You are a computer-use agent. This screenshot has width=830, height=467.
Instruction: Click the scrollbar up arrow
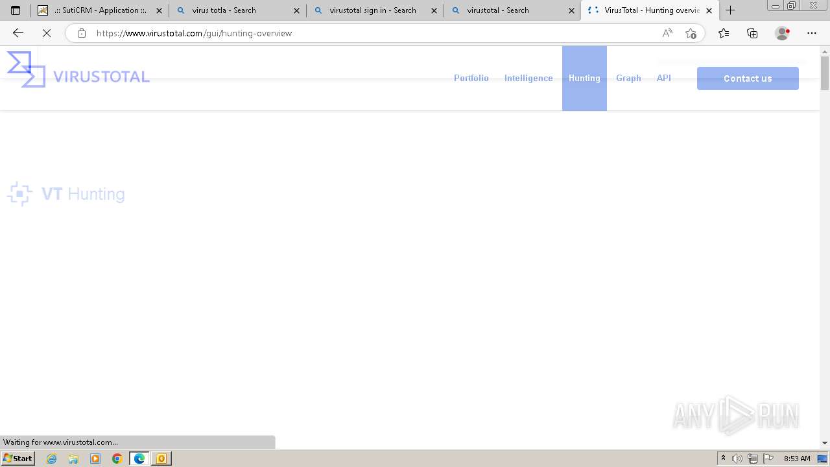point(825,51)
